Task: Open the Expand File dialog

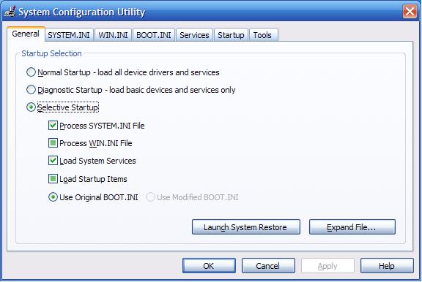Action: pyautogui.click(x=352, y=227)
